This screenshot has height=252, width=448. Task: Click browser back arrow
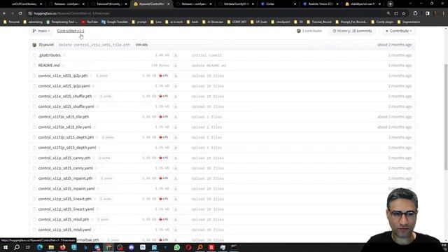[x=5, y=13]
